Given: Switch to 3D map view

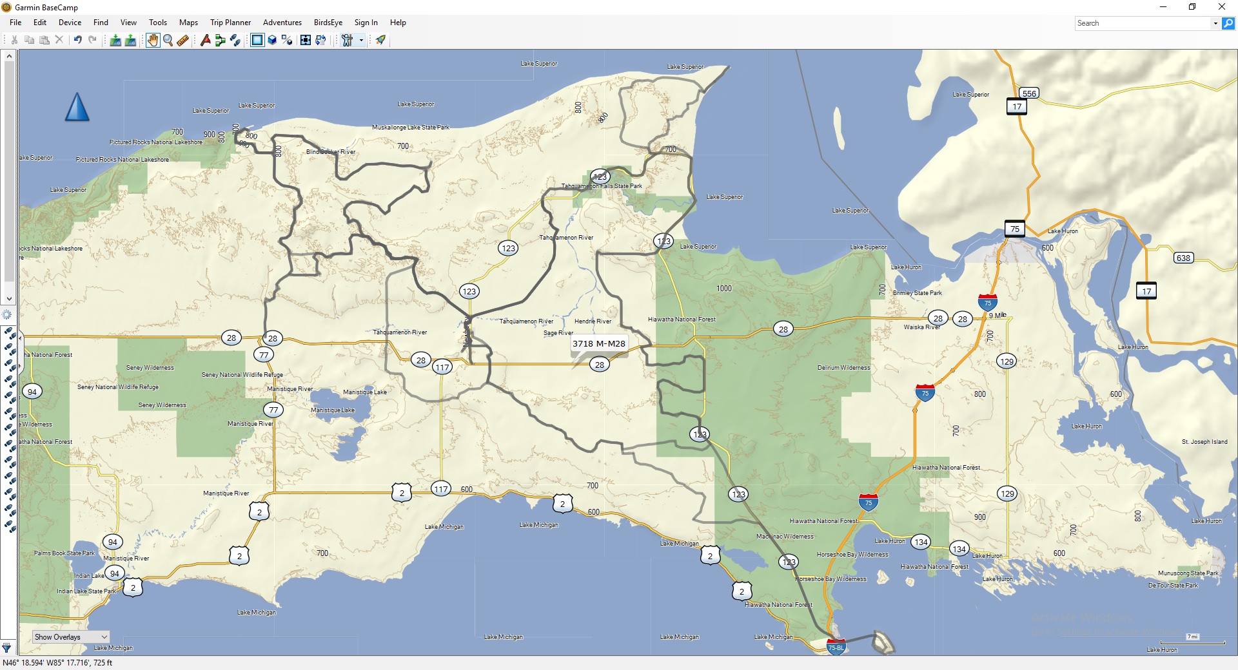Looking at the screenshot, I should pyautogui.click(x=272, y=40).
